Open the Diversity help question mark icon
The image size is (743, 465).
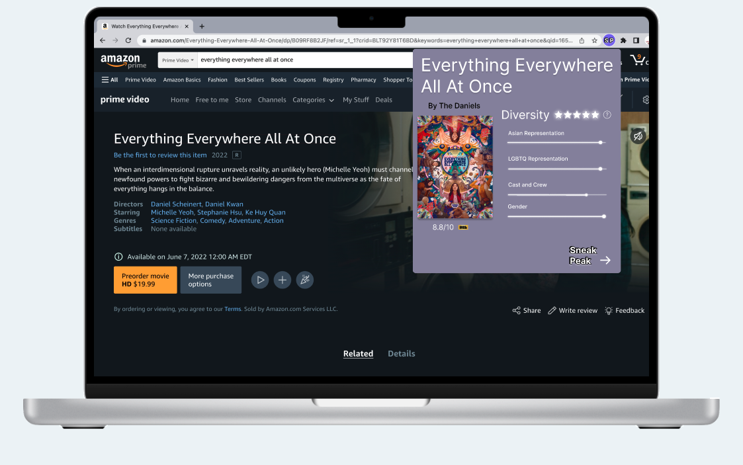tap(607, 114)
